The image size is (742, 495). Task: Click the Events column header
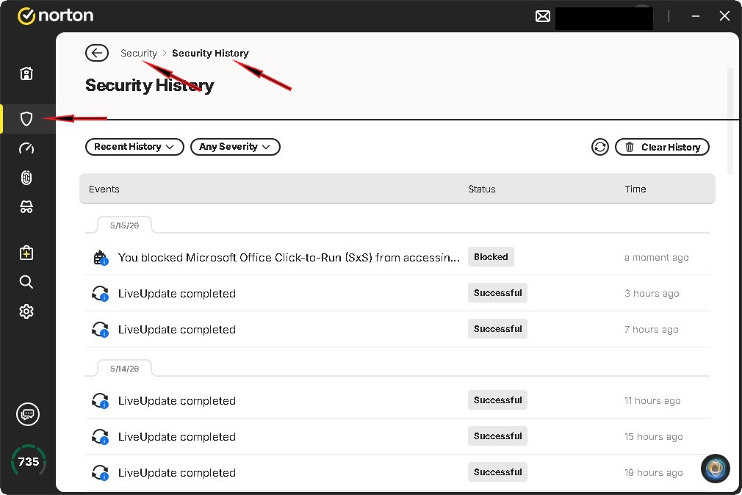click(104, 189)
